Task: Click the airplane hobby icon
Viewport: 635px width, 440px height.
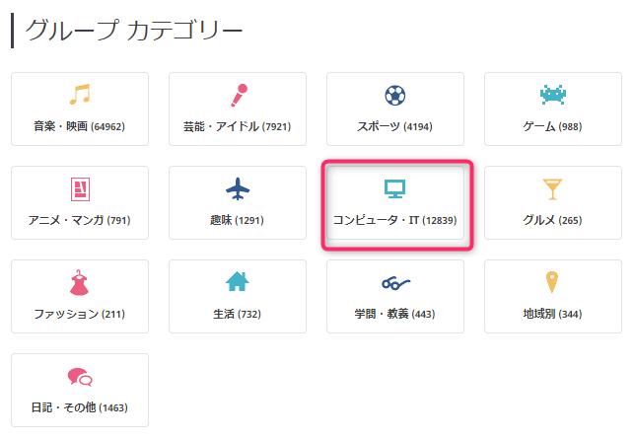Action: pos(238,188)
